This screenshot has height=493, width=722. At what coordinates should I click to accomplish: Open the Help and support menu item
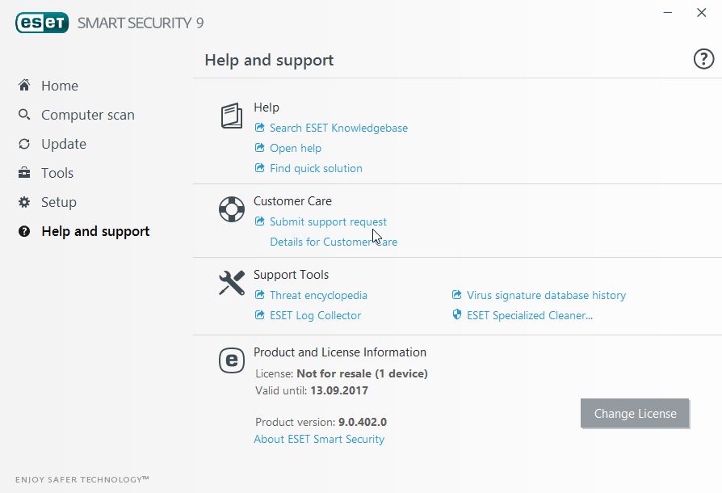pyautogui.click(x=95, y=231)
